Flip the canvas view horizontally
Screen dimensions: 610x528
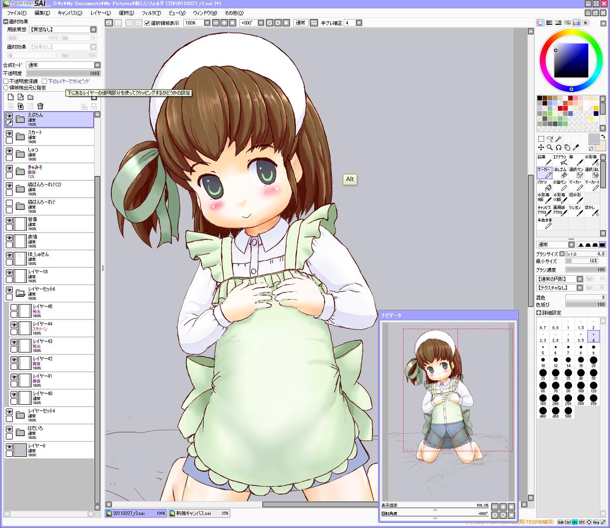pyautogui.click(x=314, y=23)
